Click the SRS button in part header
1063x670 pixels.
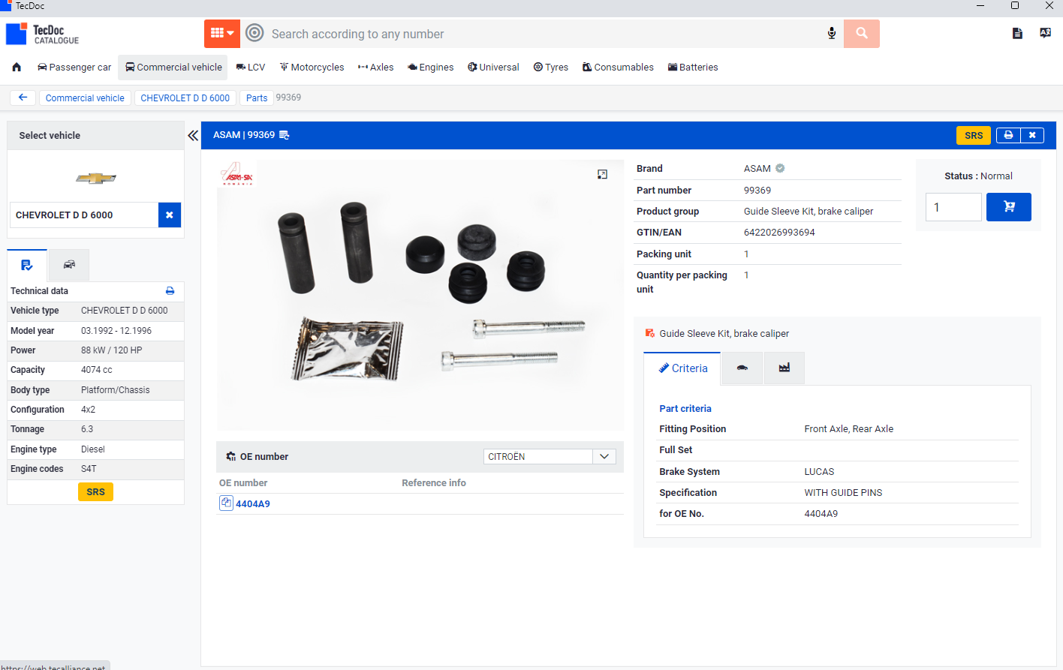point(974,135)
